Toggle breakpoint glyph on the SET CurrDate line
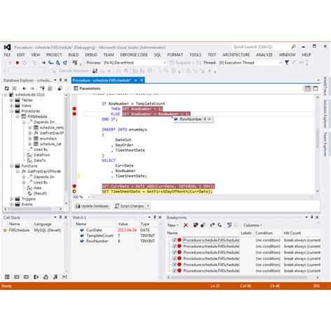The width and height of the screenshot is (331, 331). [x=74, y=186]
